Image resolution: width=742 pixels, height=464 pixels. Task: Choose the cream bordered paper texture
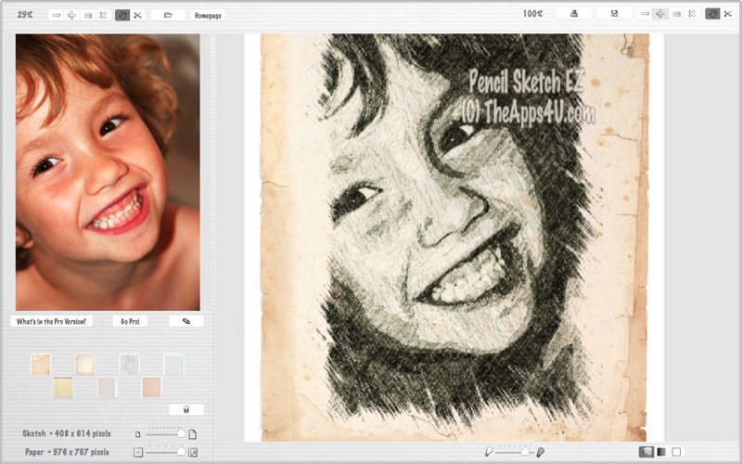[85, 365]
